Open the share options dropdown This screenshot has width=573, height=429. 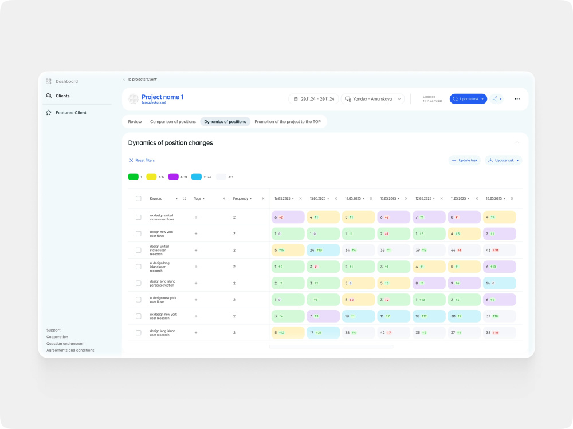click(497, 99)
